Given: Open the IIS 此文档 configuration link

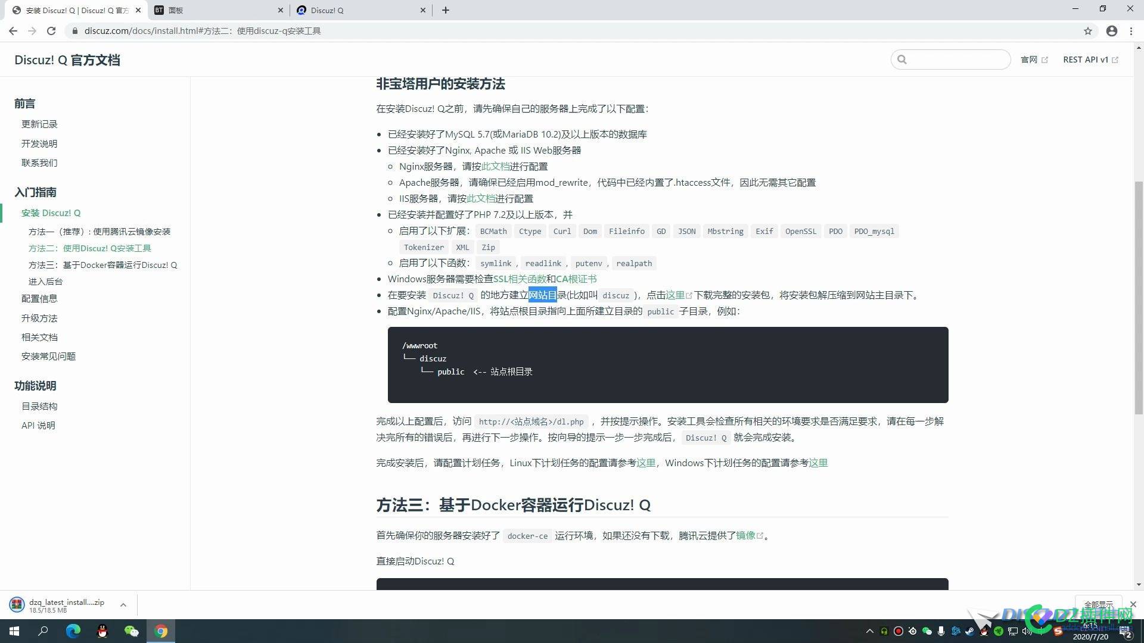Looking at the screenshot, I should pos(481,198).
